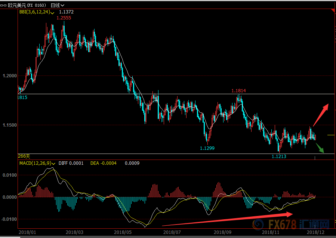Click the 欧元美元 (FX 8160) symbol title
Image resolution: width=336 pixels, height=238 pixels.
coord(27,5)
